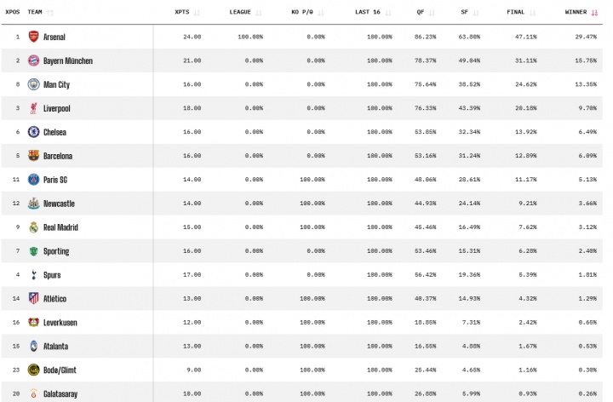This screenshot has width=613, height=402.
Task: Open the Newcastle team link
Action: tap(59, 204)
